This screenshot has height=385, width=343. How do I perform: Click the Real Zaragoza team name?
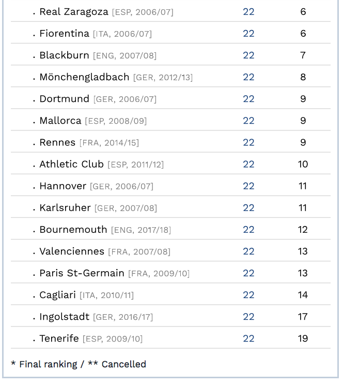point(74,12)
